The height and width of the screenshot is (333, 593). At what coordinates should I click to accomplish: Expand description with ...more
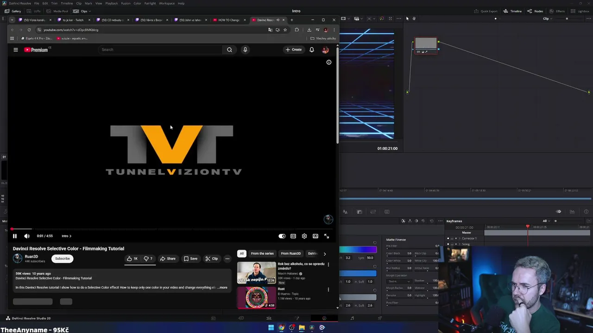pyautogui.click(x=222, y=288)
